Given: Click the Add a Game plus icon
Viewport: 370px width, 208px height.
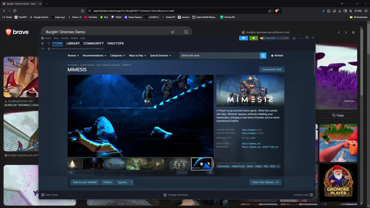Looking at the screenshot, I should click(43, 195).
